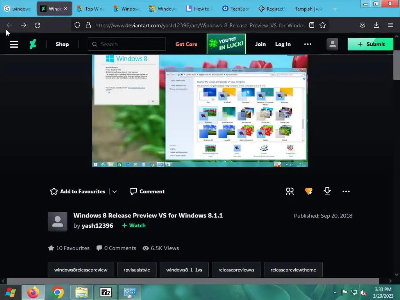Click the DeviantArt logo icon
The height and width of the screenshot is (300, 400).
click(x=33, y=44)
